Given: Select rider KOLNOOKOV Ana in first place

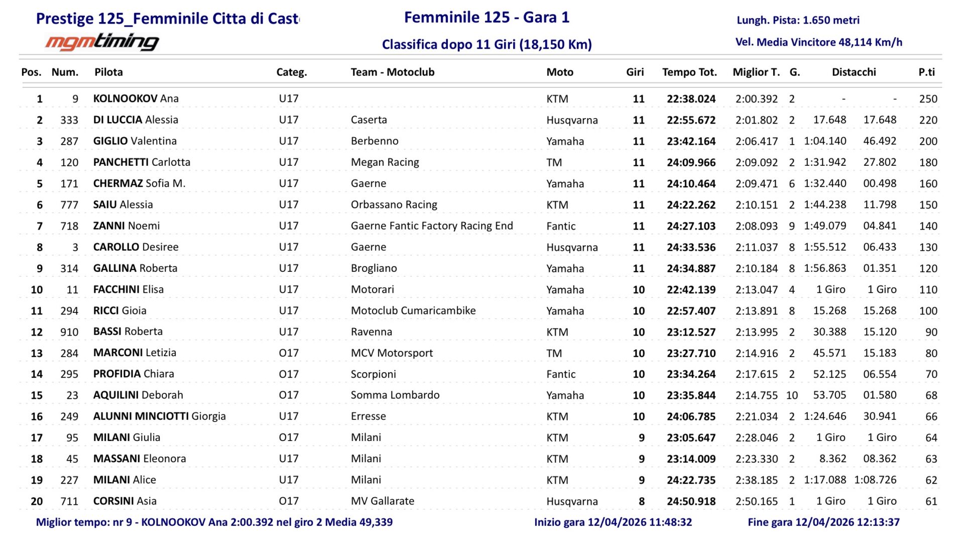Looking at the screenshot, I should pyautogui.click(x=136, y=98).
